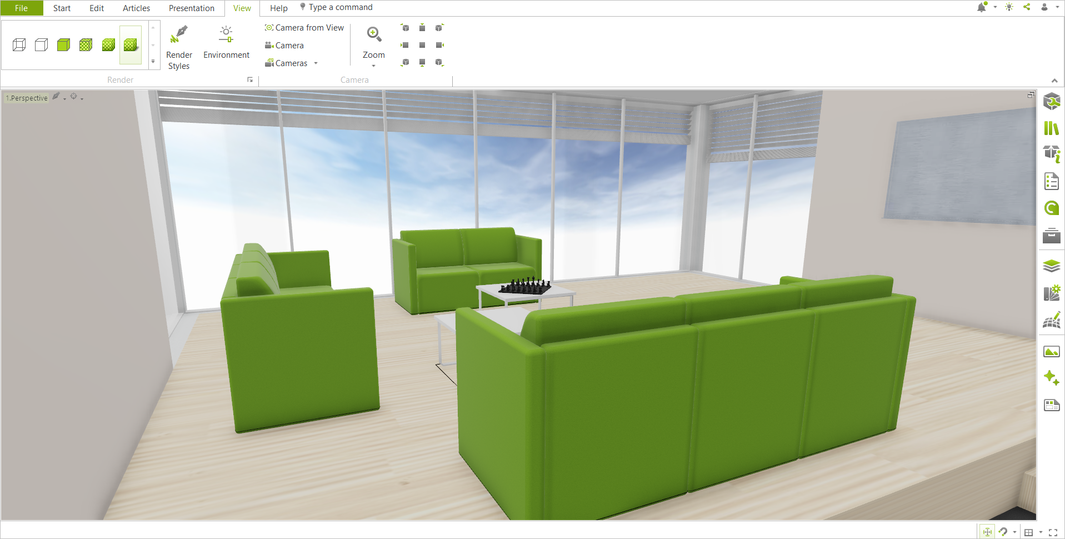This screenshot has height=539, width=1065.
Task: Switch to the front center view
Action: (422, 45)
